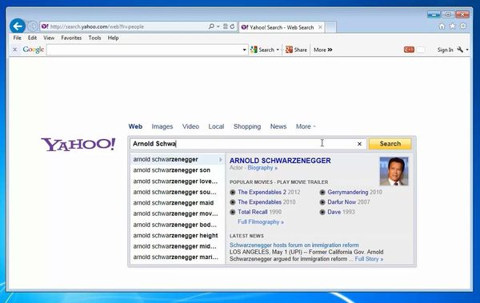Open the Edit menu
The height and width of the screenshot is (303, 480).
[x=32, y=38]
